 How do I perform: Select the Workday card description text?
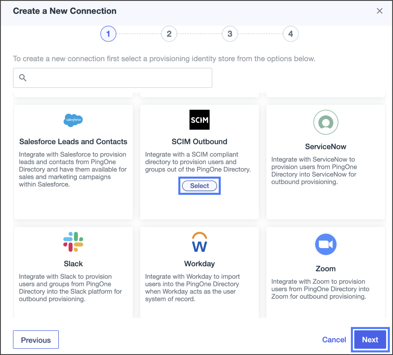[192, 288]
